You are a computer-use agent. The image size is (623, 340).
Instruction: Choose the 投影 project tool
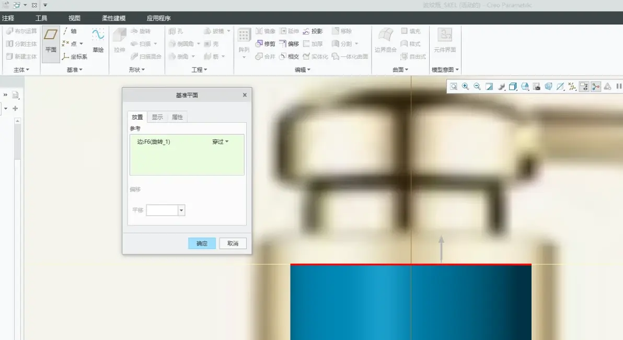313,31
